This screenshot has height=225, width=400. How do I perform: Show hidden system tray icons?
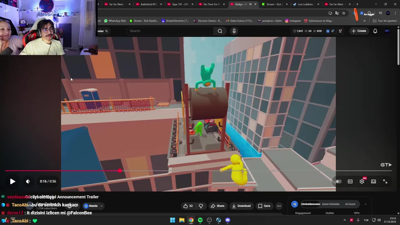345,220
